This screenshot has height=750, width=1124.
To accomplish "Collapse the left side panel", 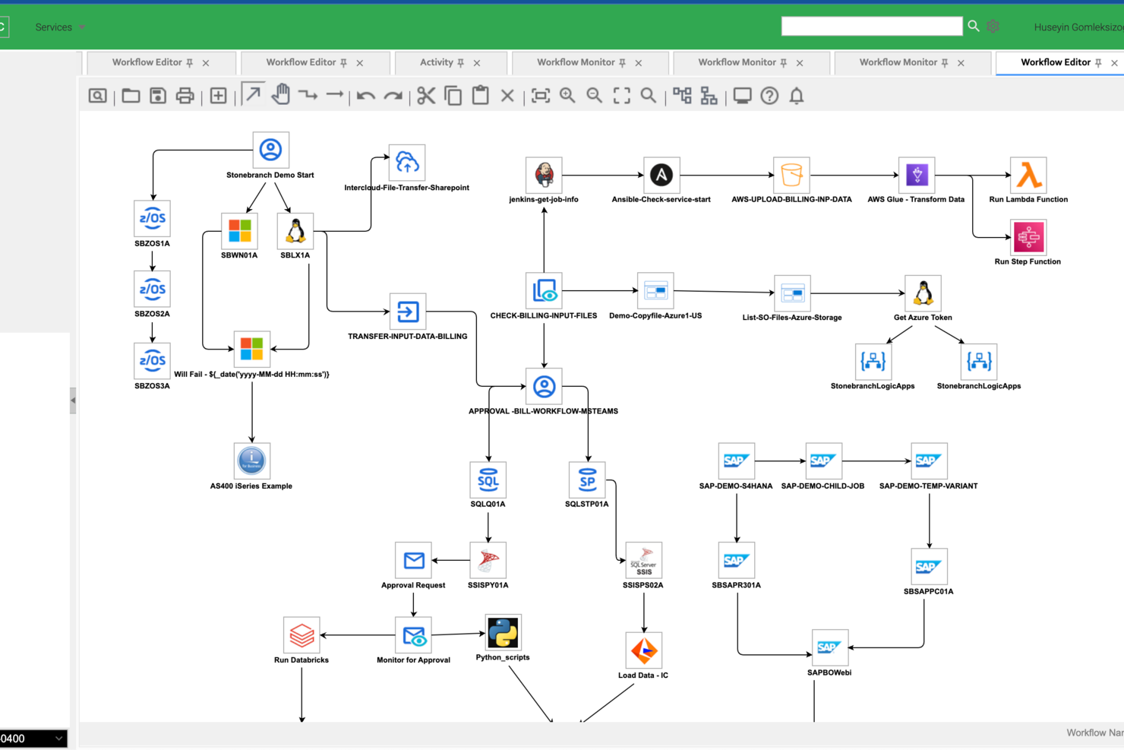I will tap(72, 400).
